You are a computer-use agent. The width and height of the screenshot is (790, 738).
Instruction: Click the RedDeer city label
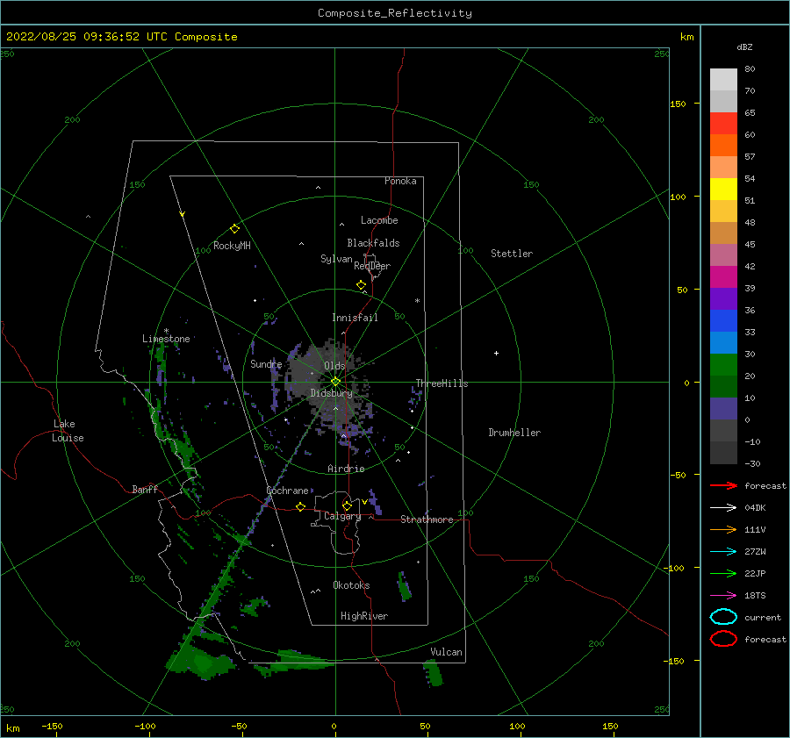click(372, 266)
